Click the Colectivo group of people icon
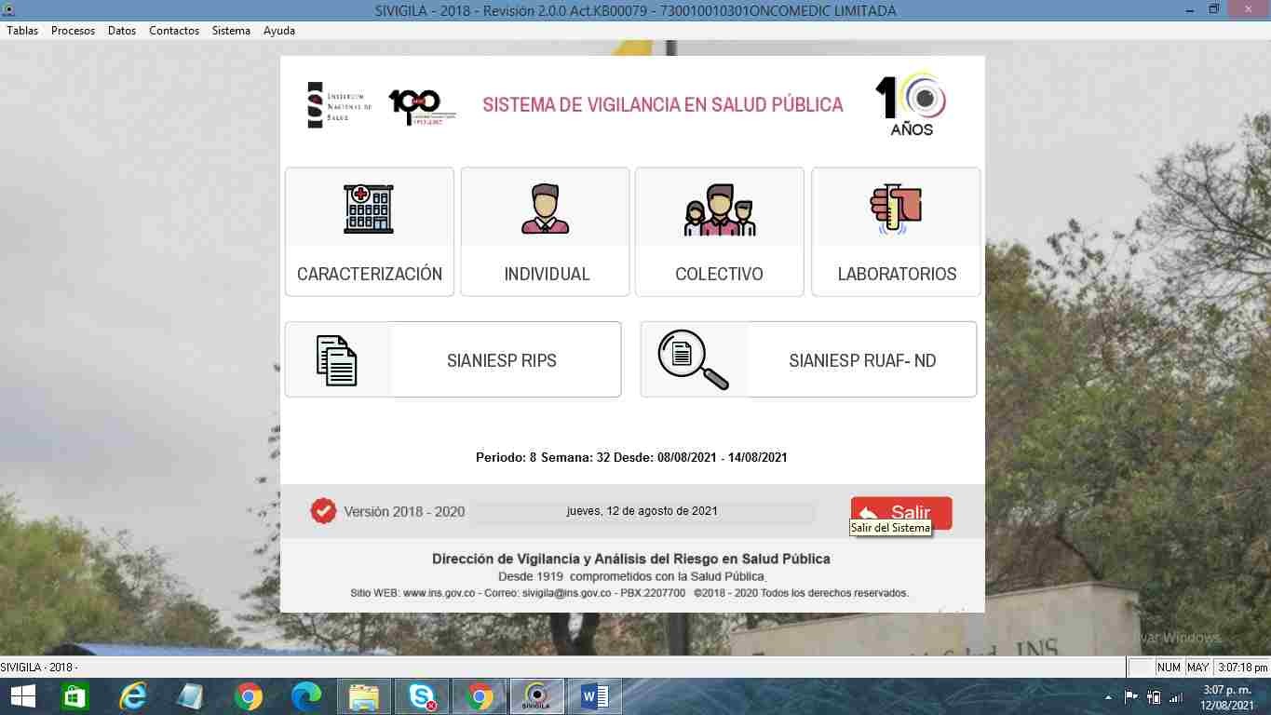Viewport: 1271px width, 715px height. point(719,210)
